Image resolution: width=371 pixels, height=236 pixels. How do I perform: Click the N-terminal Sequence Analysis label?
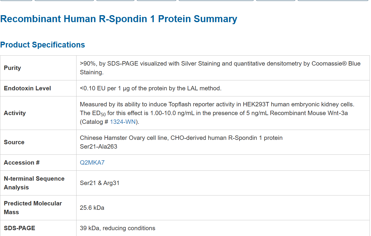(34, 183)
